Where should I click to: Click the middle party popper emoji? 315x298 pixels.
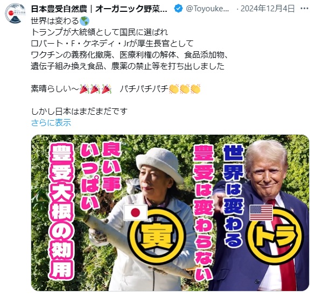[95, 89]
